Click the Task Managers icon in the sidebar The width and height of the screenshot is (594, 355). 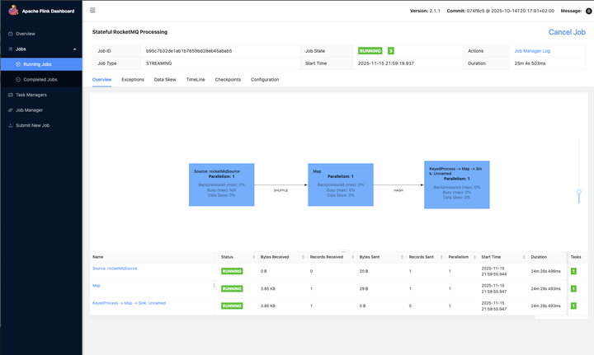pyautogui.click(x=11, y=95)
